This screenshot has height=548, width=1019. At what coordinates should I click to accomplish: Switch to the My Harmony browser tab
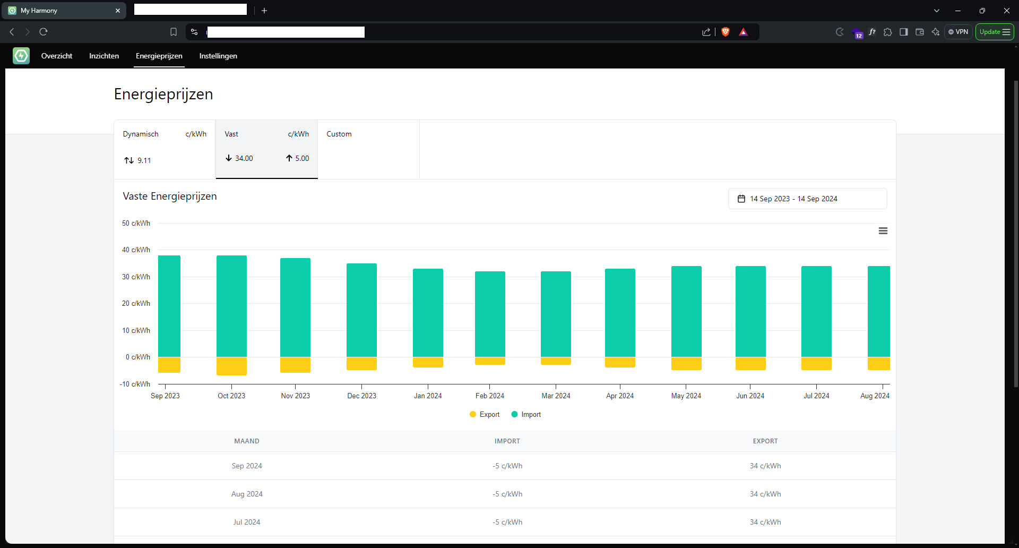point(64,11)
